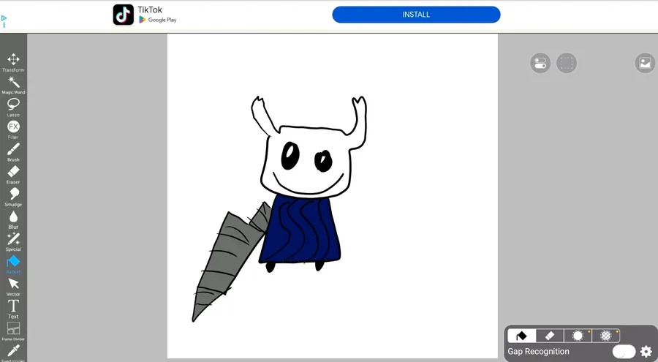Open bucket settings gear
This screenshot has height=362, width=658.
point(646,352)
